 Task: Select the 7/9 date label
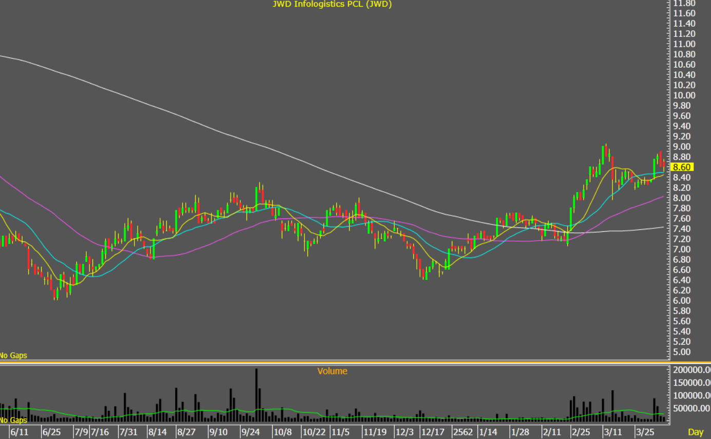coord(82,432)
